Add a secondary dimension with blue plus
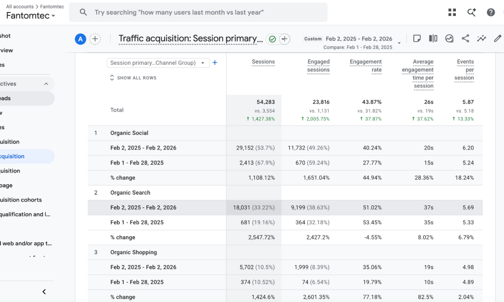Screen dimensions: 504x302 tap(215, 63)
